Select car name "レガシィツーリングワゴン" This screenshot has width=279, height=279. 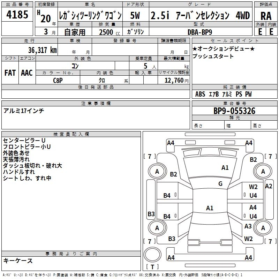pyautogui.click(x=90, y=15)
